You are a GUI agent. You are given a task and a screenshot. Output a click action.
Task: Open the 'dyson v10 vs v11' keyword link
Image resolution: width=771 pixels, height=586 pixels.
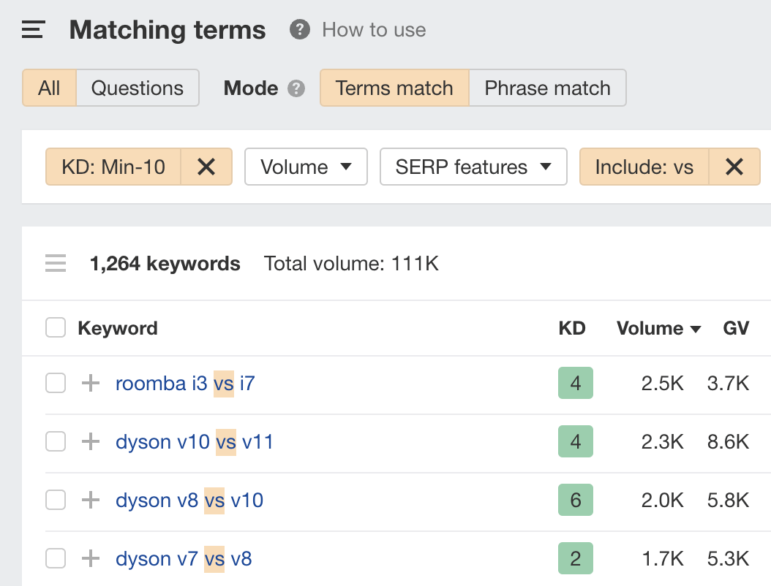pyautogui.click(x=194, y=441)
